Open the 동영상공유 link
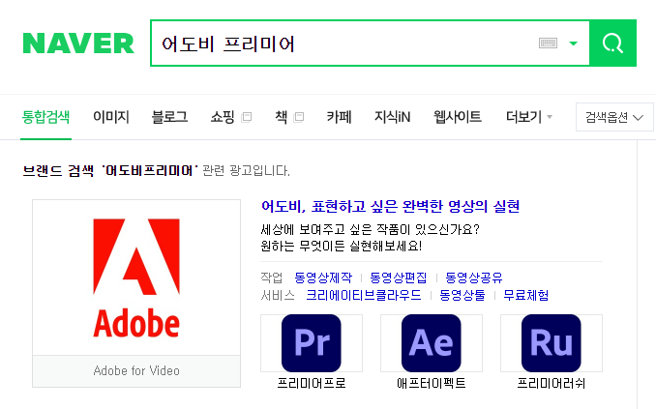Screen dimensions: 656x409 [473, 278]
